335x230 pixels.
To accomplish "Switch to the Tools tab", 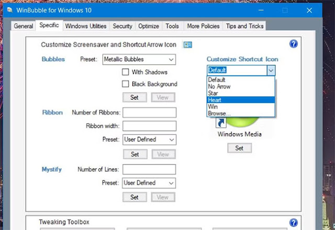I will [x=172, y=26].
